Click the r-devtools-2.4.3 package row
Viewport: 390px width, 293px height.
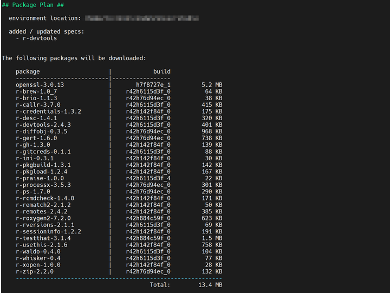119,125
